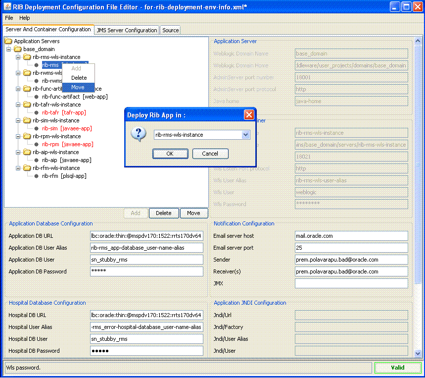Image resolution: width=425 pixels, height=378 pixels.
Task: Click the Receiver(s) email field
Action: tap(351, 271)
